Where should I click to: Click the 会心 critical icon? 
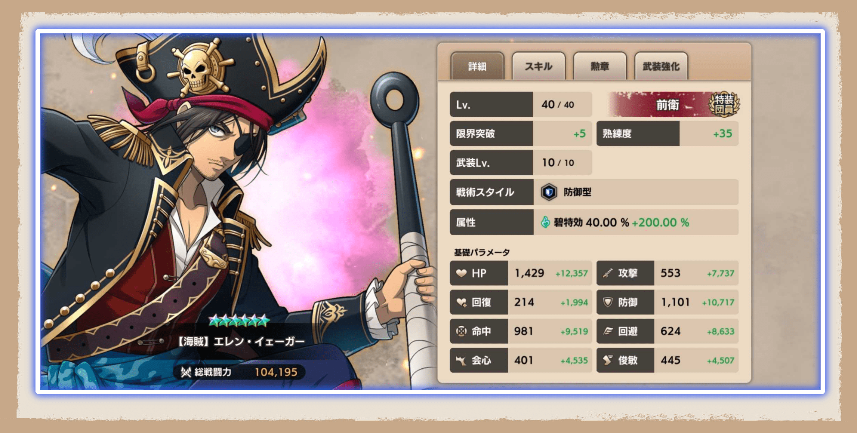coord(461,360)
